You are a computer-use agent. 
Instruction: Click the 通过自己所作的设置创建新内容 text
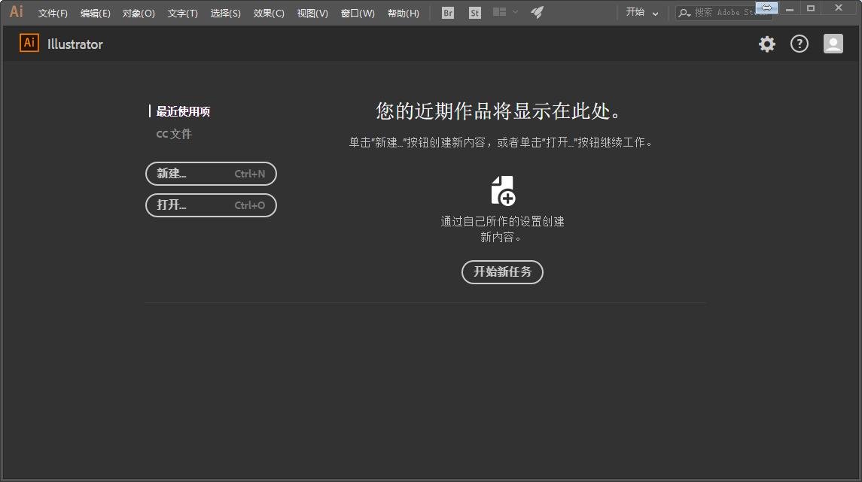[502, 229]
